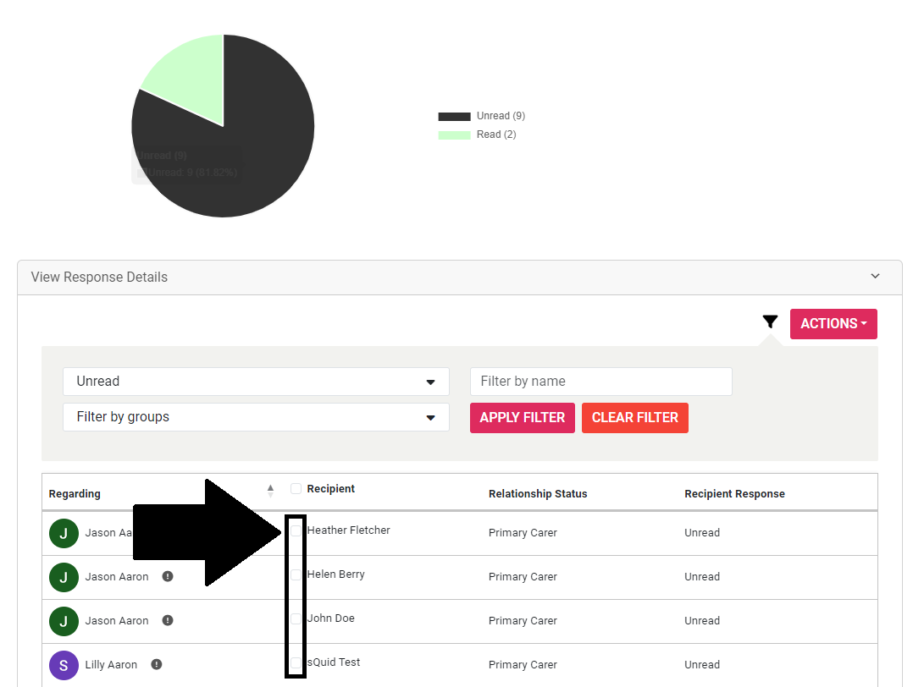Image resolution: width=913 pixels, height=687 pixels.
Task: Open the ACTIONS dropdown menu
Action: [833, 324]
